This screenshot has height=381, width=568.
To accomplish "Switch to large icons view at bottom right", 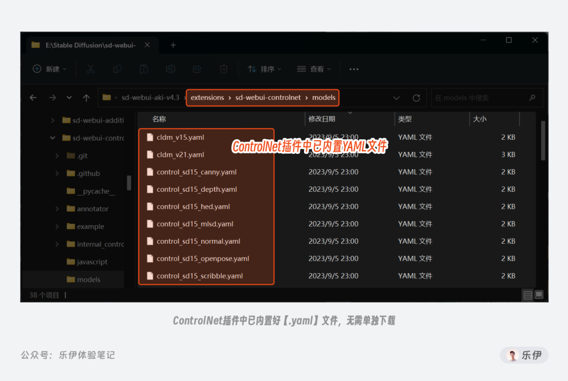I will pos(539,295).
